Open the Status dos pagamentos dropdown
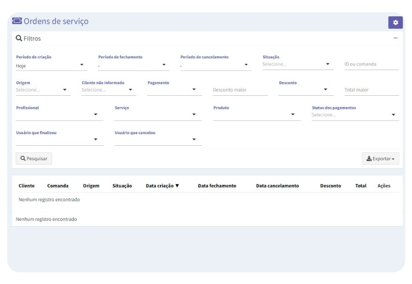This screenshot has width=412, height=284. [x=355, y=115]
